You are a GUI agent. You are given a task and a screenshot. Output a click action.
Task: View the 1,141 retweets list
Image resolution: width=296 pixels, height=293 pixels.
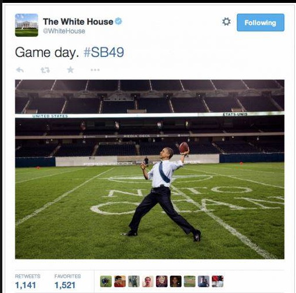pyautogui.click(x=28, y=281)
